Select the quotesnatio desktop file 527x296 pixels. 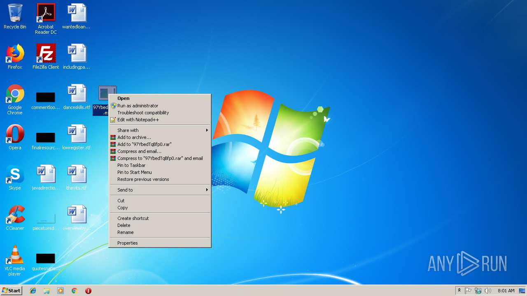click(46, 261)
